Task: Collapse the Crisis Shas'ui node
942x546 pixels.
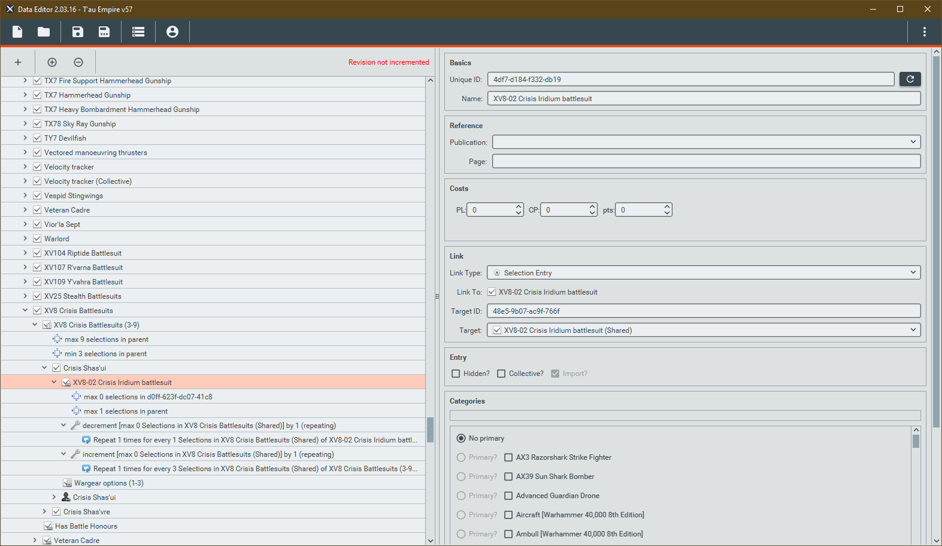Action: 44,368
